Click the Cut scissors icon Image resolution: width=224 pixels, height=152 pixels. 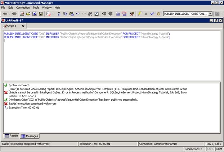click(x=59, y=14)
